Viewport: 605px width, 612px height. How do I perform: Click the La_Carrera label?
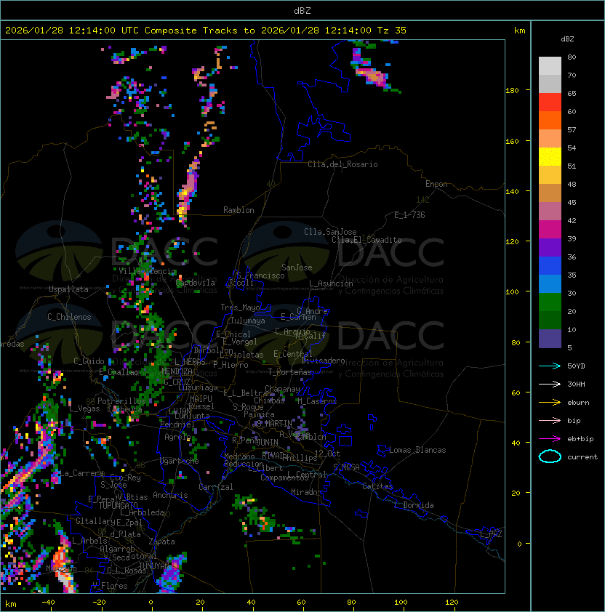pyautogui.click(x=81, y=473)
